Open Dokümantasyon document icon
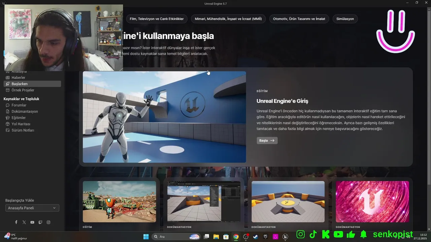Screen dimensions: 431x242 point(8,112)
